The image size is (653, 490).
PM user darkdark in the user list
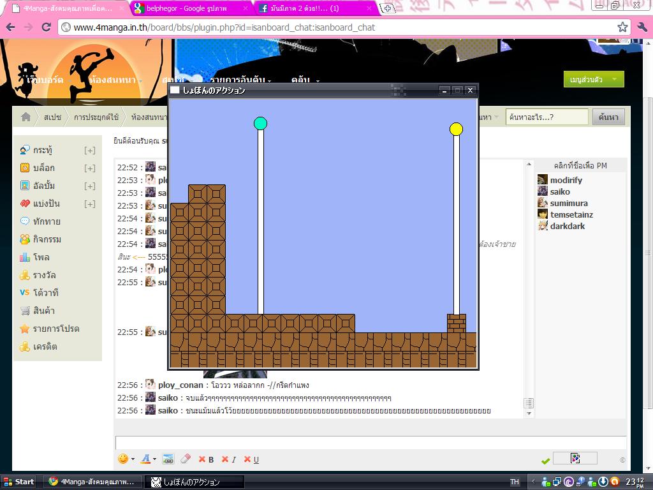(567, 226)
